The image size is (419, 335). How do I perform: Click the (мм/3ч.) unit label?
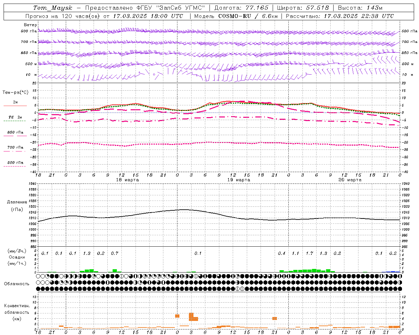coord(17,251)
